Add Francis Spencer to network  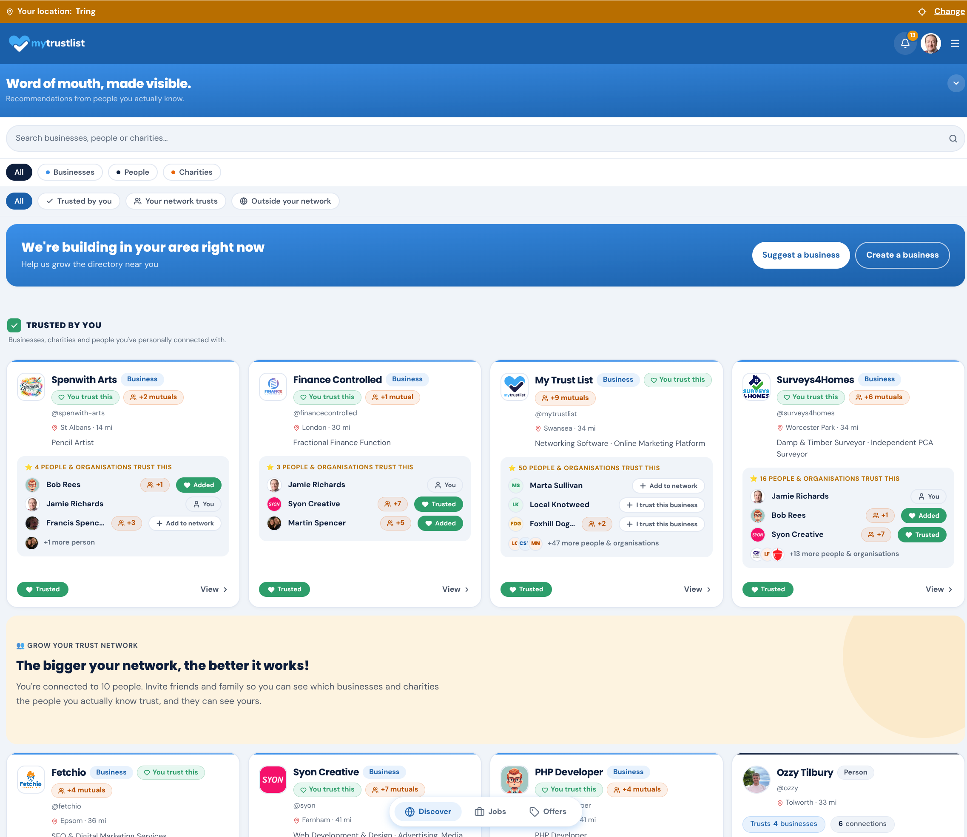tap(185, 524)
